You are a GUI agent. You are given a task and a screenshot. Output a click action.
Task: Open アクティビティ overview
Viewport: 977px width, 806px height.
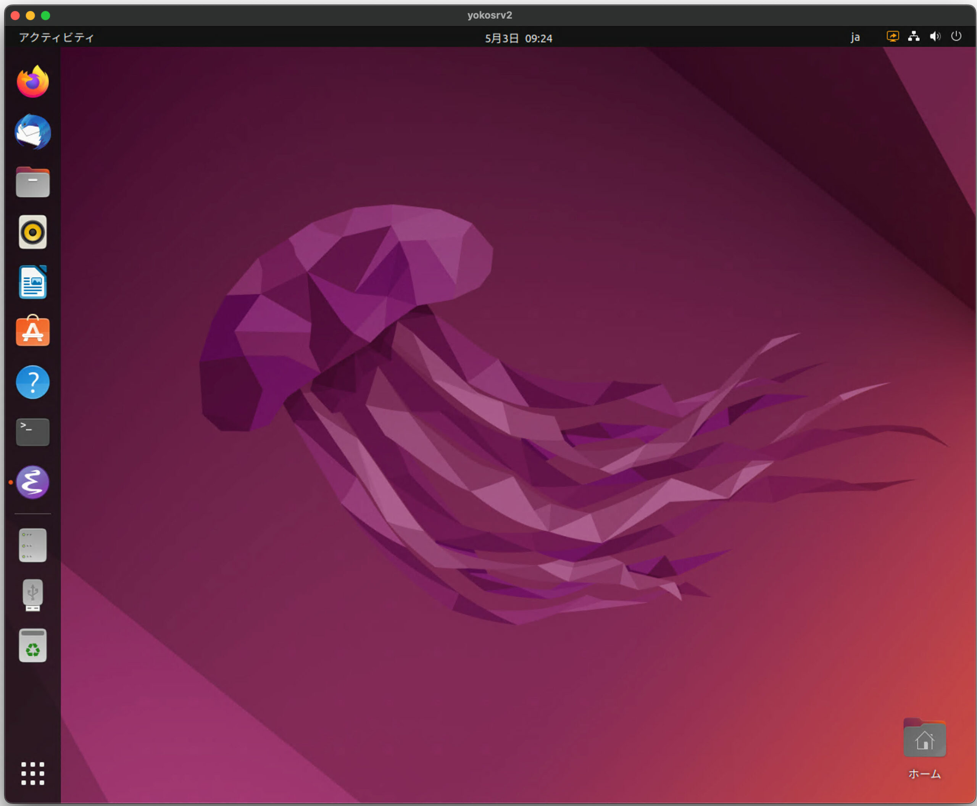[56, 37]
